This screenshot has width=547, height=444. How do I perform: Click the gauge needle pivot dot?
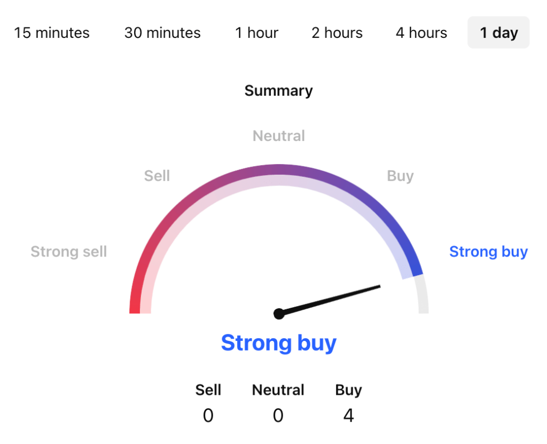(x=278, y=314)
